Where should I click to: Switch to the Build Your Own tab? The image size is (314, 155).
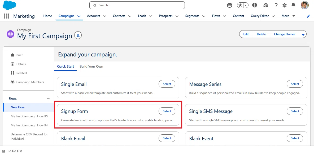click(x=91, y=67)
